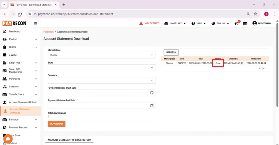The width and height of the screenshot is (279, 145).
Task: Reload the page in browser
Action: [x=20, y=14]
